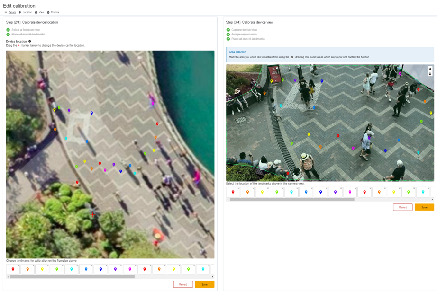Click the camera landmarks scrollbar thumb
437x291 pixels.
[x=292, y=200]
